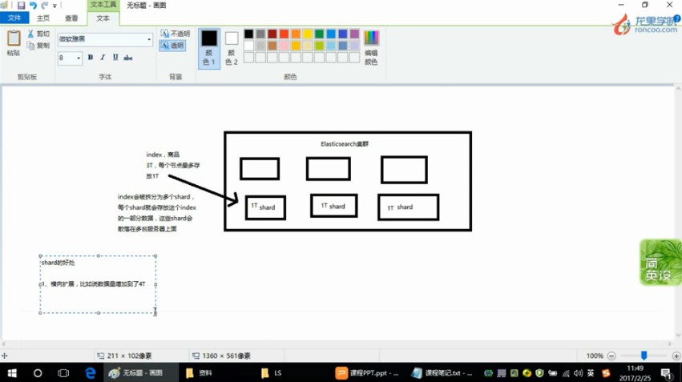Toggle Bold formatting
The image size is (682, 382).
point(91,58)
